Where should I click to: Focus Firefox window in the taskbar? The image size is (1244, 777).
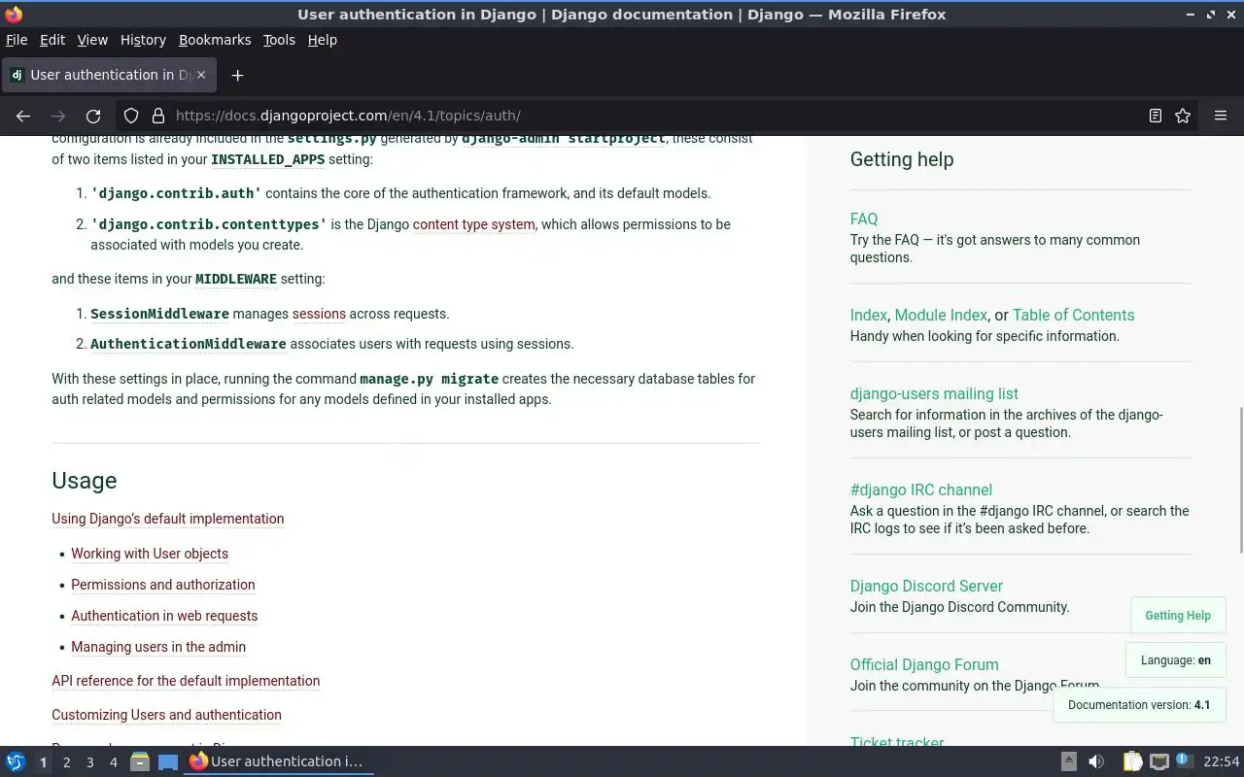(279, 761)
